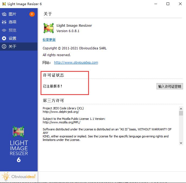This screenshot has width=186, height=183.
Task: Click the images icon beside 图片
Action: click(x=4, y=14)
